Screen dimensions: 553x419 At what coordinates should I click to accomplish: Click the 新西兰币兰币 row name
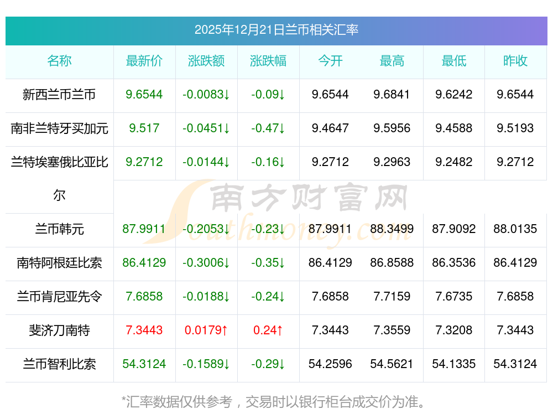tap(59, 95)
